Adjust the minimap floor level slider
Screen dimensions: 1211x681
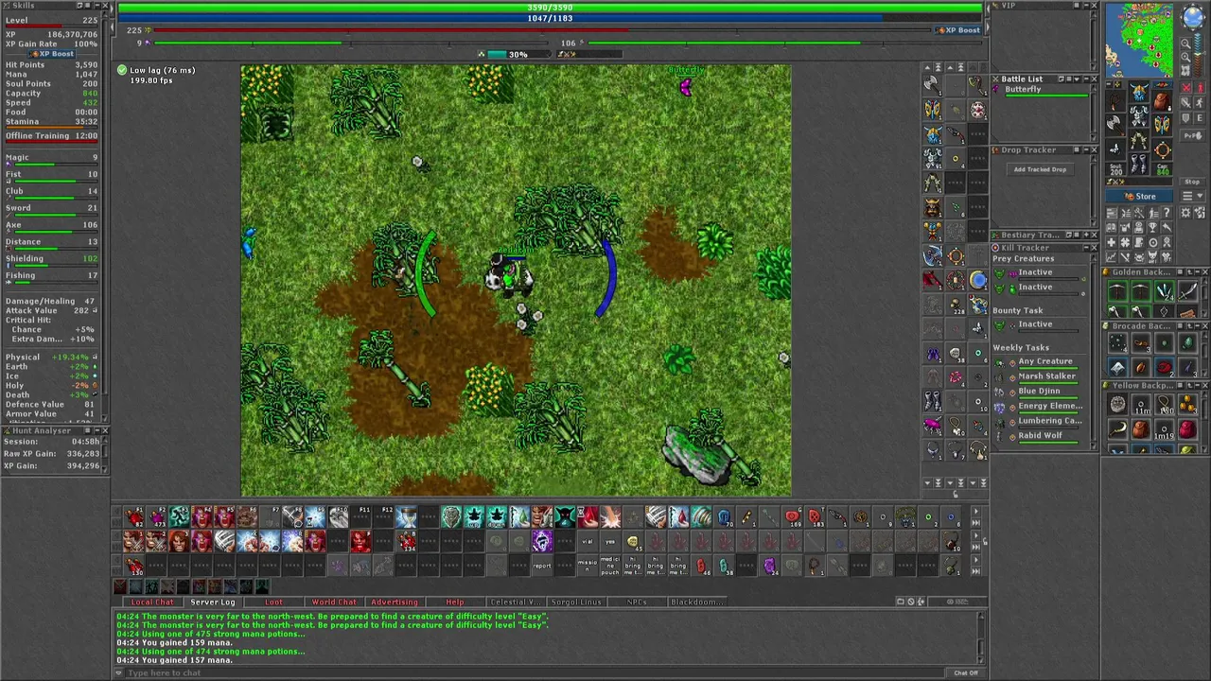tap(1199, 54)
